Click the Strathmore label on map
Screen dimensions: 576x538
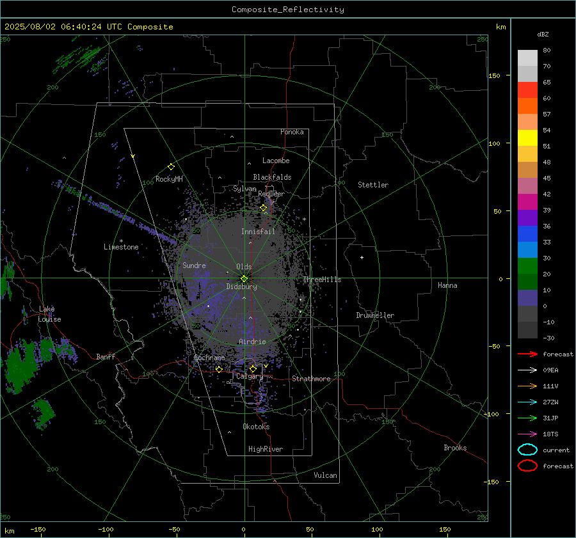click(311, 379)
